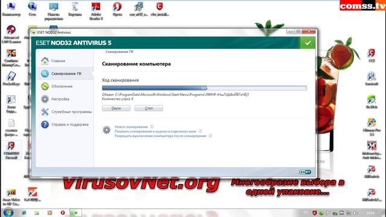Open the Opera desktop shortcut
Viewport: 386px width, 217px height.
117,9
